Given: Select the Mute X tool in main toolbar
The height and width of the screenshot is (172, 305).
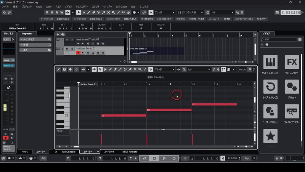Looking at the screenshot, I should (x=109, y=13).
